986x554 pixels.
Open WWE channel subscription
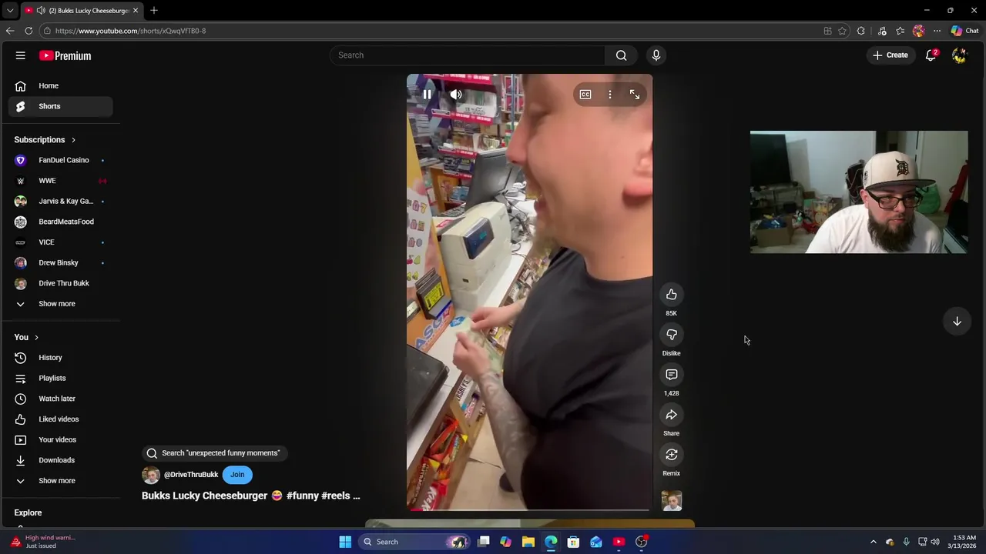(60, 181)
